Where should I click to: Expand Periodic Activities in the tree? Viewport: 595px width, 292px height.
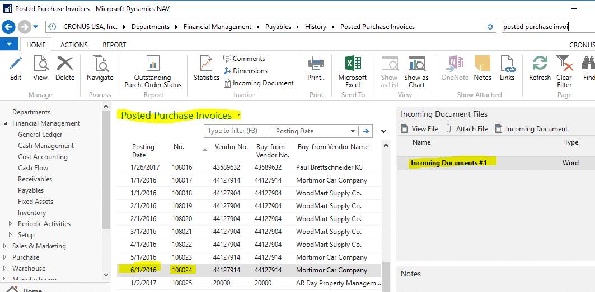tap(10, 224)
